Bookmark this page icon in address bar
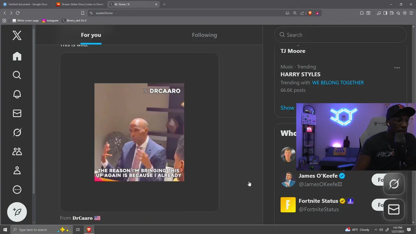 coord(83,13)
